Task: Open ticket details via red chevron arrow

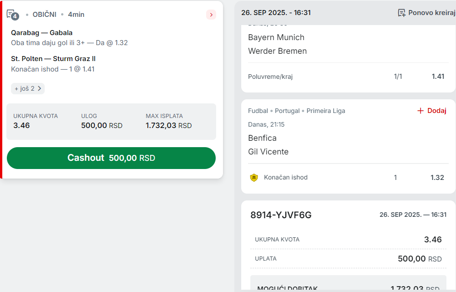Action: 211,15
